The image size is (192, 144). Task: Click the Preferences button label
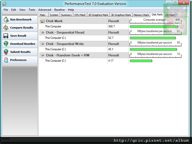pos(18,60)
